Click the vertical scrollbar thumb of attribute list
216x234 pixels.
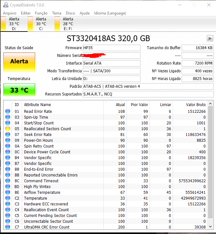point(210,162)
